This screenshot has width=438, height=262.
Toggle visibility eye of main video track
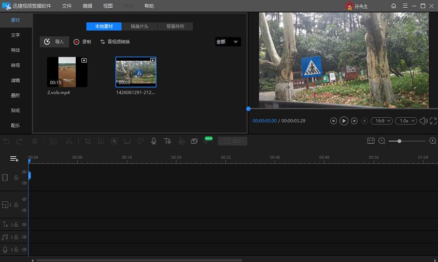[x=24, y=172]
